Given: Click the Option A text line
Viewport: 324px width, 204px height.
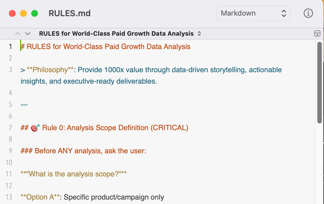Looking at the screenshot, I should pyautogui.click(x=92, y=197).
